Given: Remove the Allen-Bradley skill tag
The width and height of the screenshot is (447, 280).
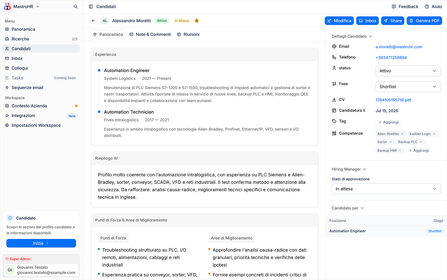Looking at the screenshot, I should (x=402, y=134).
